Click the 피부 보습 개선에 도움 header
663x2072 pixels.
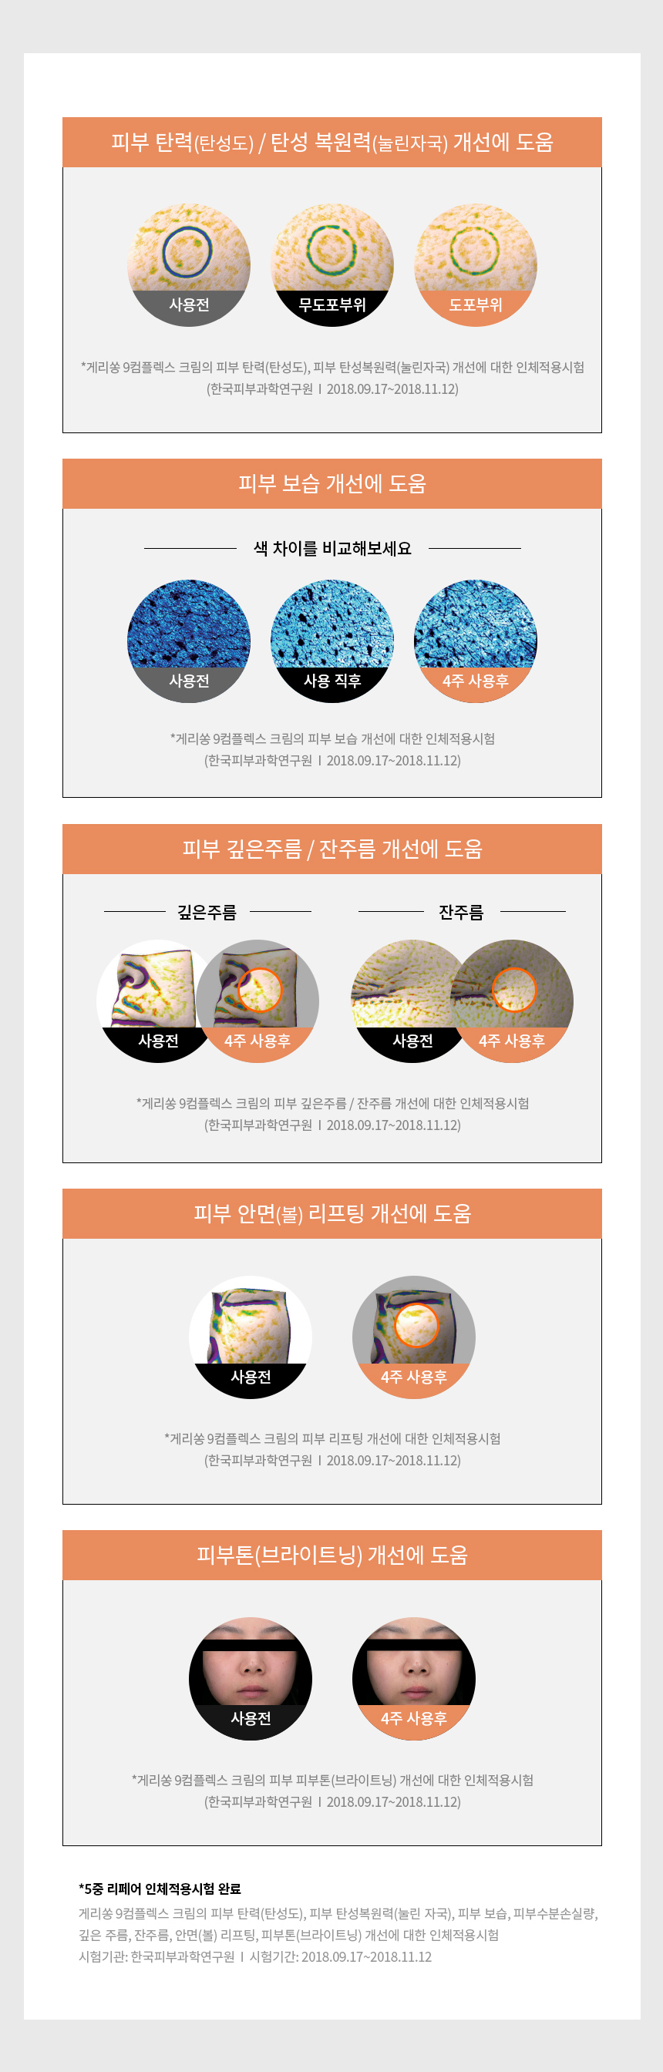(332, 483)
